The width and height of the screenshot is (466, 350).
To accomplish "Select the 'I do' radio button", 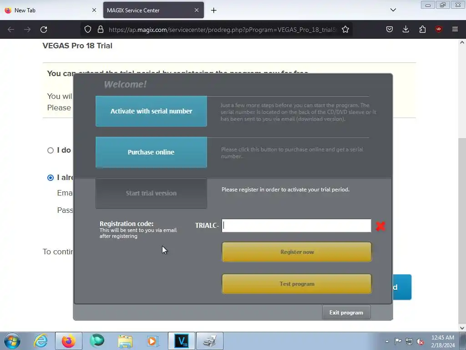I will 51,150.
